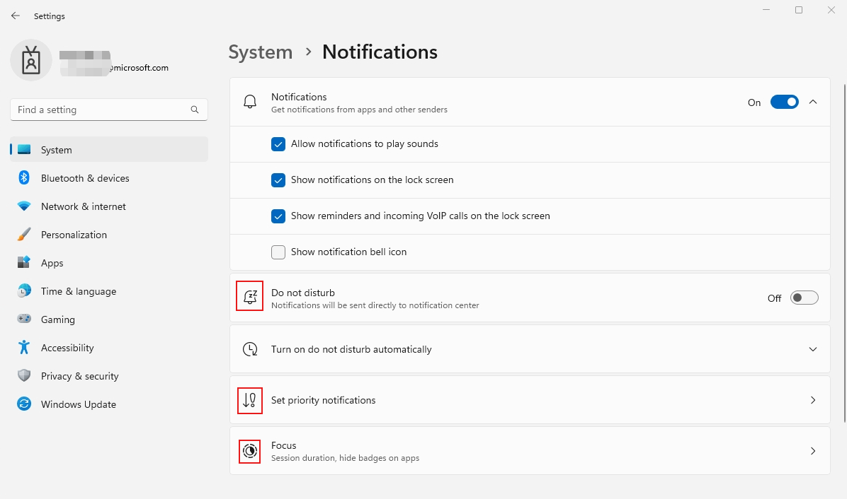847x499 pixels.
Task: Expand Turn on do not disturb automatically
Action: [x=813, y=348]
